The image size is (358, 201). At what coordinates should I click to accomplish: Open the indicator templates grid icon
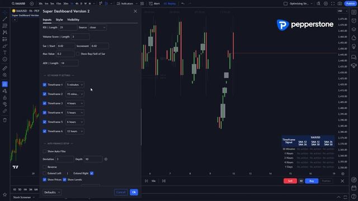(142, 3)
